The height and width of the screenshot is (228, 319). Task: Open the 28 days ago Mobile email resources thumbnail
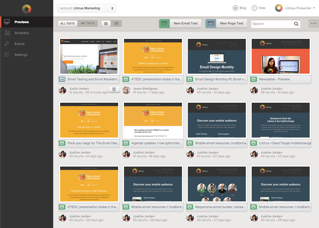(281, 184)
